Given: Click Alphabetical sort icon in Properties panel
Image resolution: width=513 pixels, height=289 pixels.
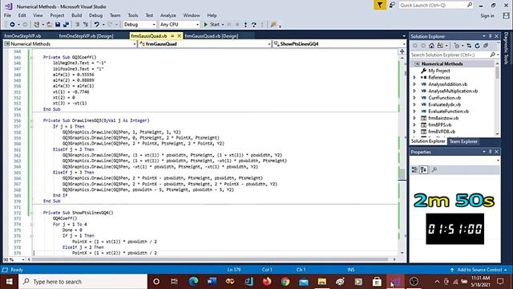Looking at the screenshot, I should click(x=424, y=169).
